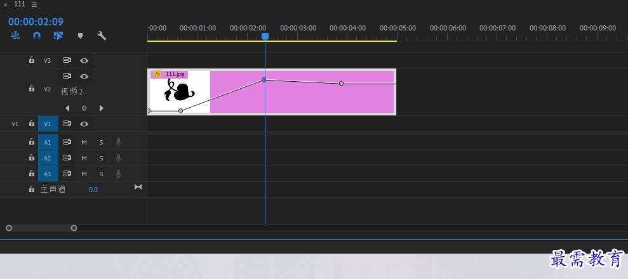Click the 00:00:02:09 playhead timecode

coord(36,22)
